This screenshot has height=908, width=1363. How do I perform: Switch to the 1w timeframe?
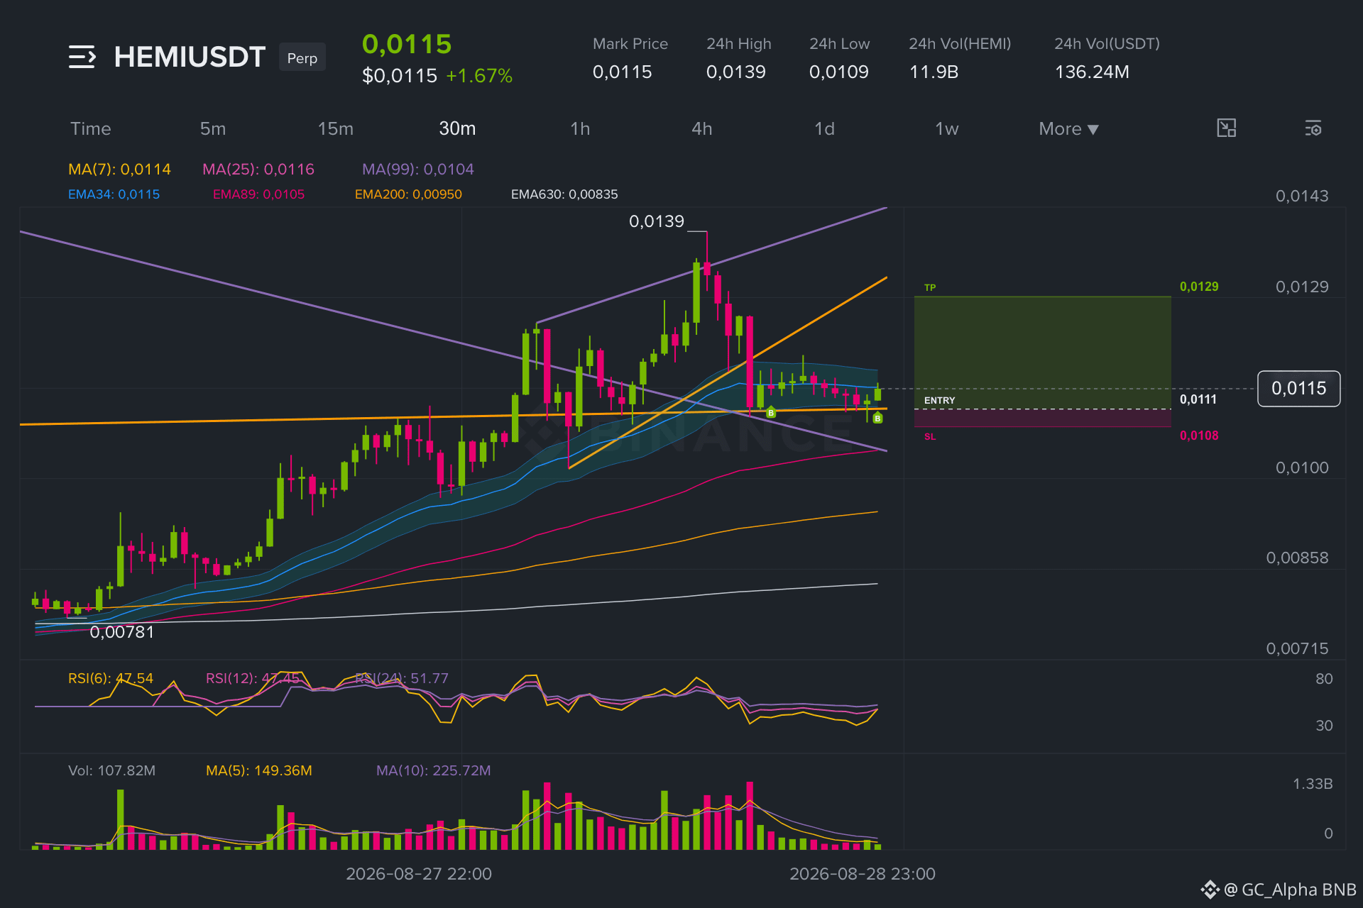[947, 128]
